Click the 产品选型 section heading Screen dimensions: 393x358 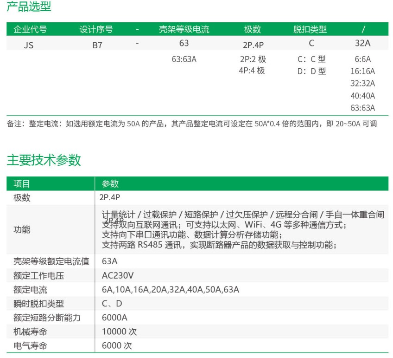click(29, 7)
